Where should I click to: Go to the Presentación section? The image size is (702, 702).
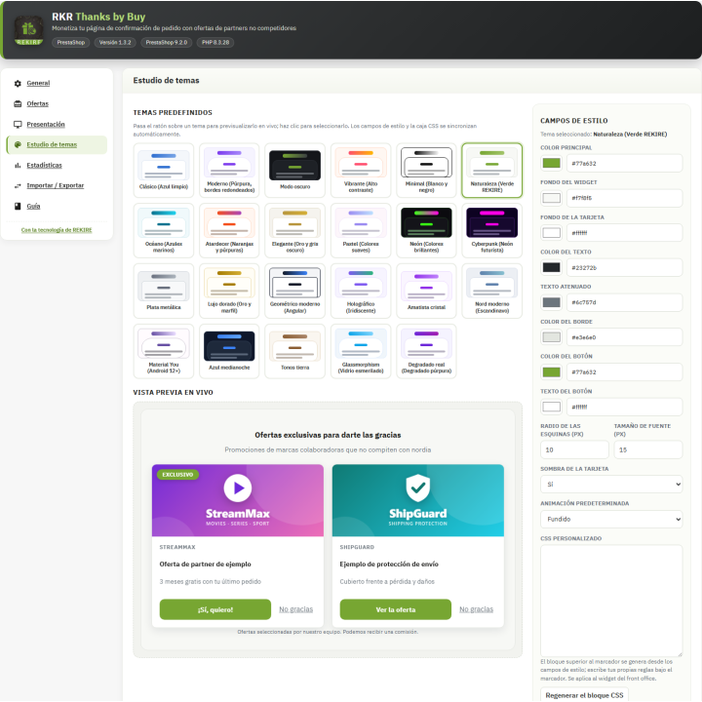(x=46, y=125)
